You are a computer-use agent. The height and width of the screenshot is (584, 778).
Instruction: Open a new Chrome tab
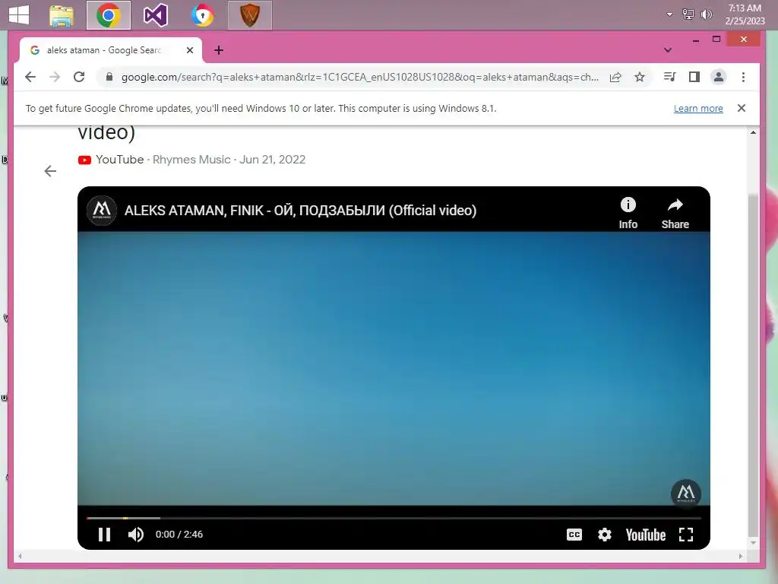click(219, 50)
